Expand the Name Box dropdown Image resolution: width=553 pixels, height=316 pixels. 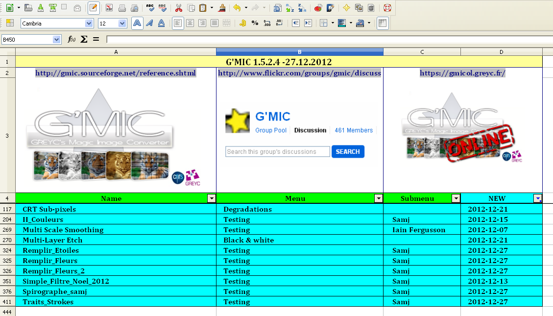(x=56, y=40)
